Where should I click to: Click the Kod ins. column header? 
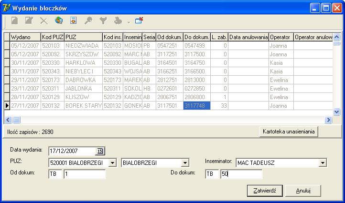pyautogui.click(x=113, y=37)
